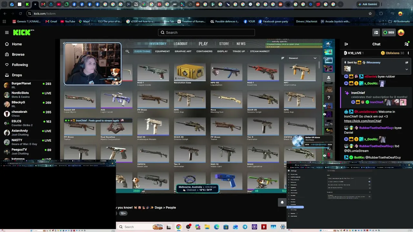Open the user profile avatar menu

point(401,33)
